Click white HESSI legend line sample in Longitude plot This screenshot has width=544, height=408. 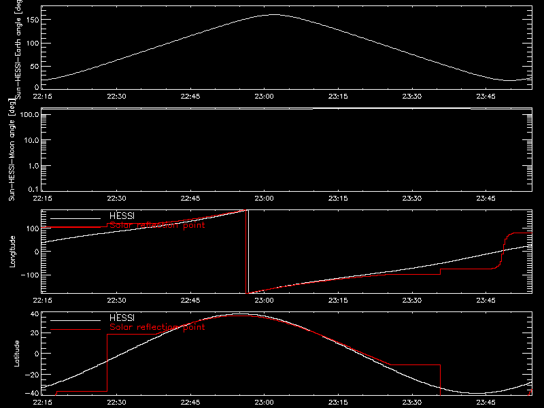75,218
